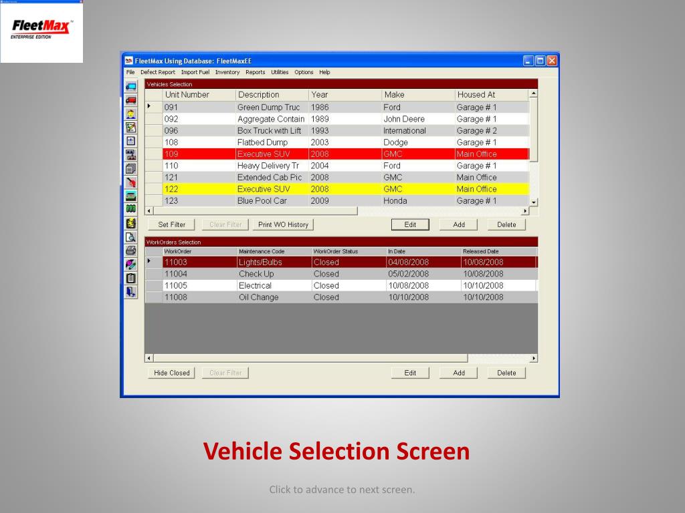Select the Aggregate Contain description cell

tap(272, 119)
